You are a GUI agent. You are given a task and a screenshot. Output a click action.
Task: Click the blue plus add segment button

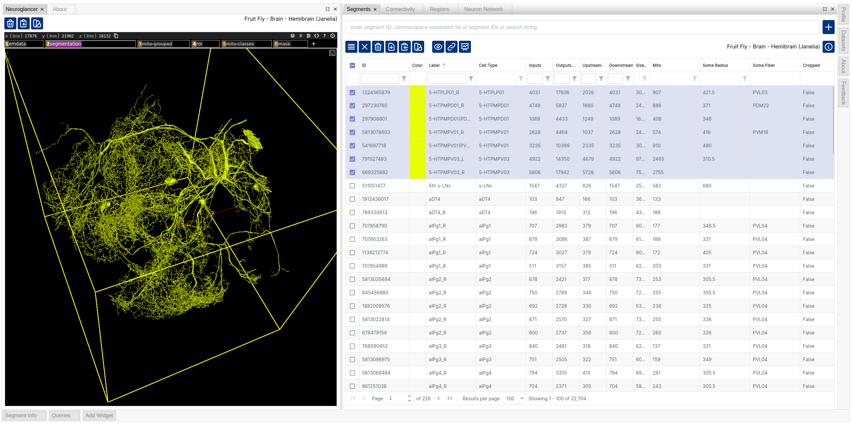[x=829, y=27]
